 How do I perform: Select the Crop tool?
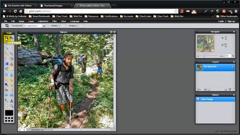[x=6, y=38]
